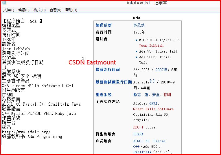Screen dimensions: 221x155
Task: Open the 格式(O) menu
Action: [x=39, y=10]
